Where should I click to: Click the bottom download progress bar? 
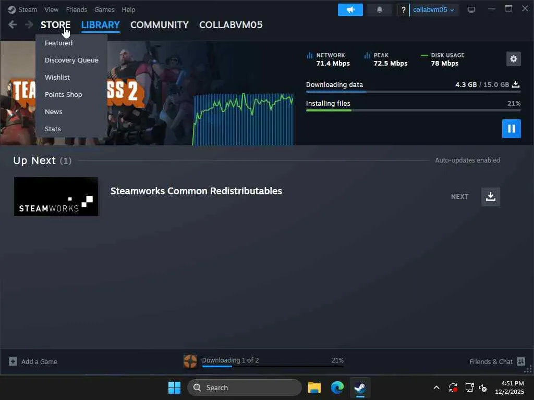click(x=273, y=366)
